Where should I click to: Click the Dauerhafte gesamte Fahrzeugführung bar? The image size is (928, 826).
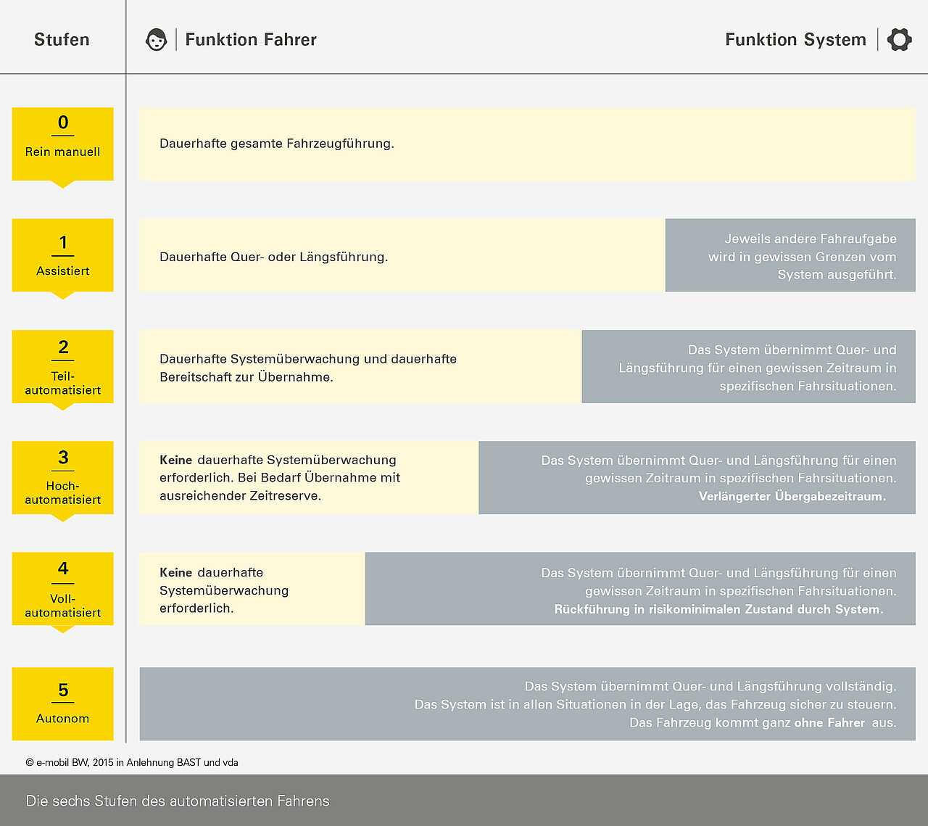(527, 144)
